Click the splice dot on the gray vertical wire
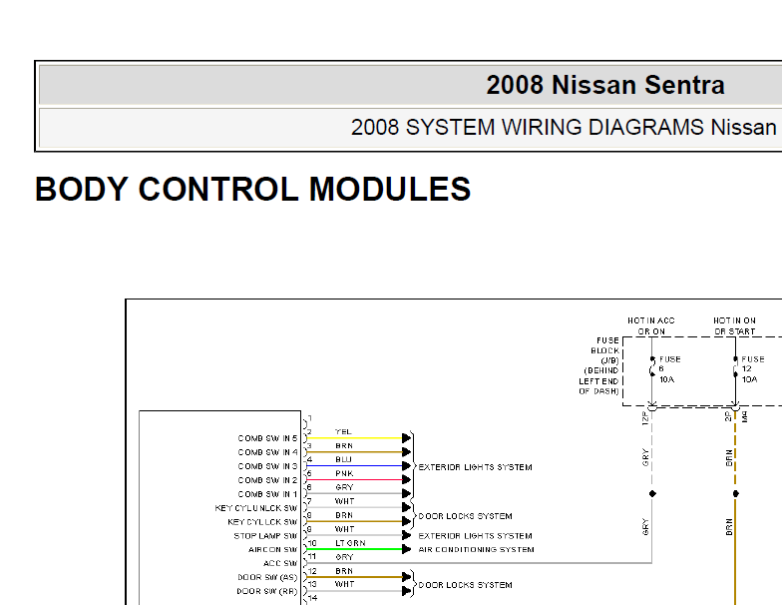Viewport: 782px width, 605px height. pyautogui.click(x=652, y=493)
